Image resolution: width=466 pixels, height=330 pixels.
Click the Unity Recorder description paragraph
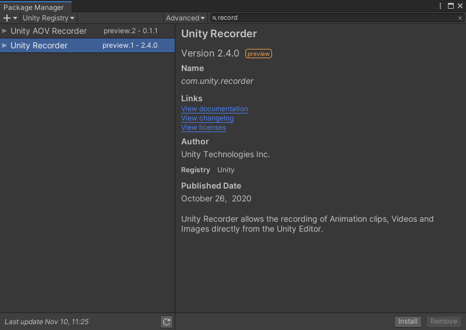(308, 224)
